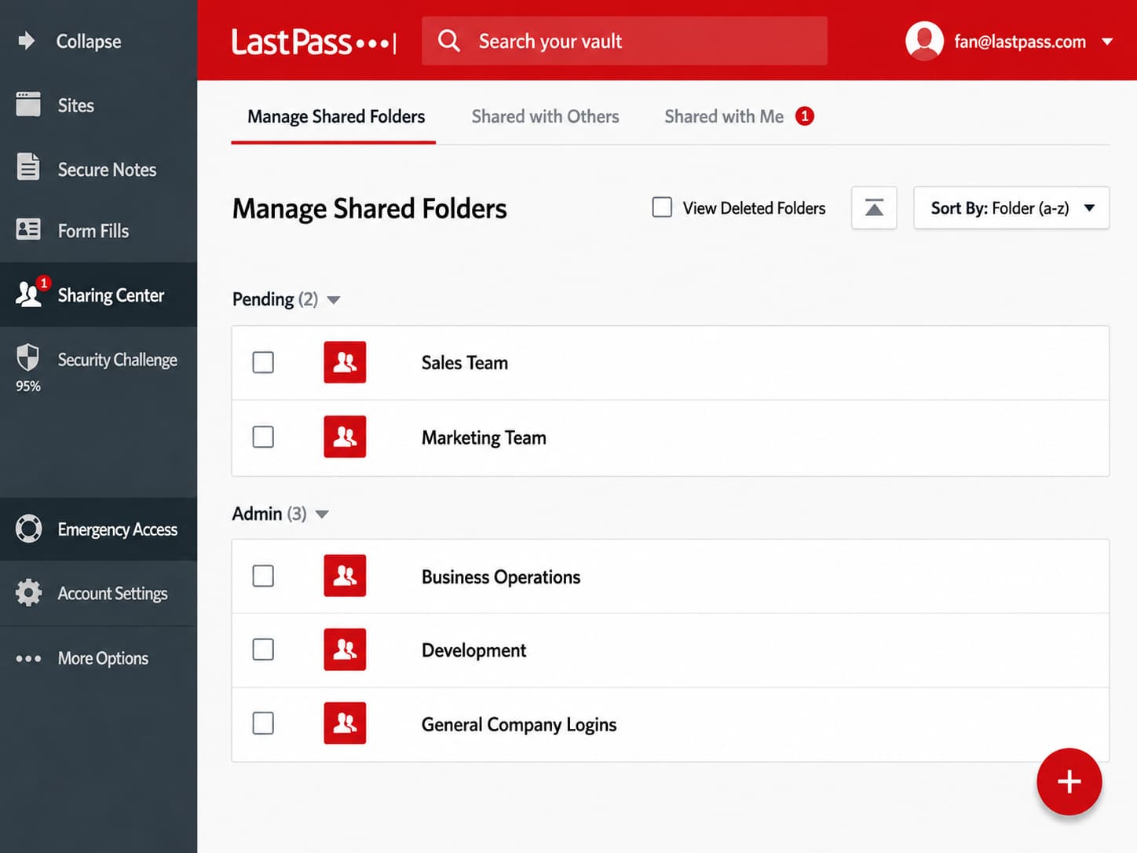Click the red add plus button
1137x853 pixels.
(1069, 782)
